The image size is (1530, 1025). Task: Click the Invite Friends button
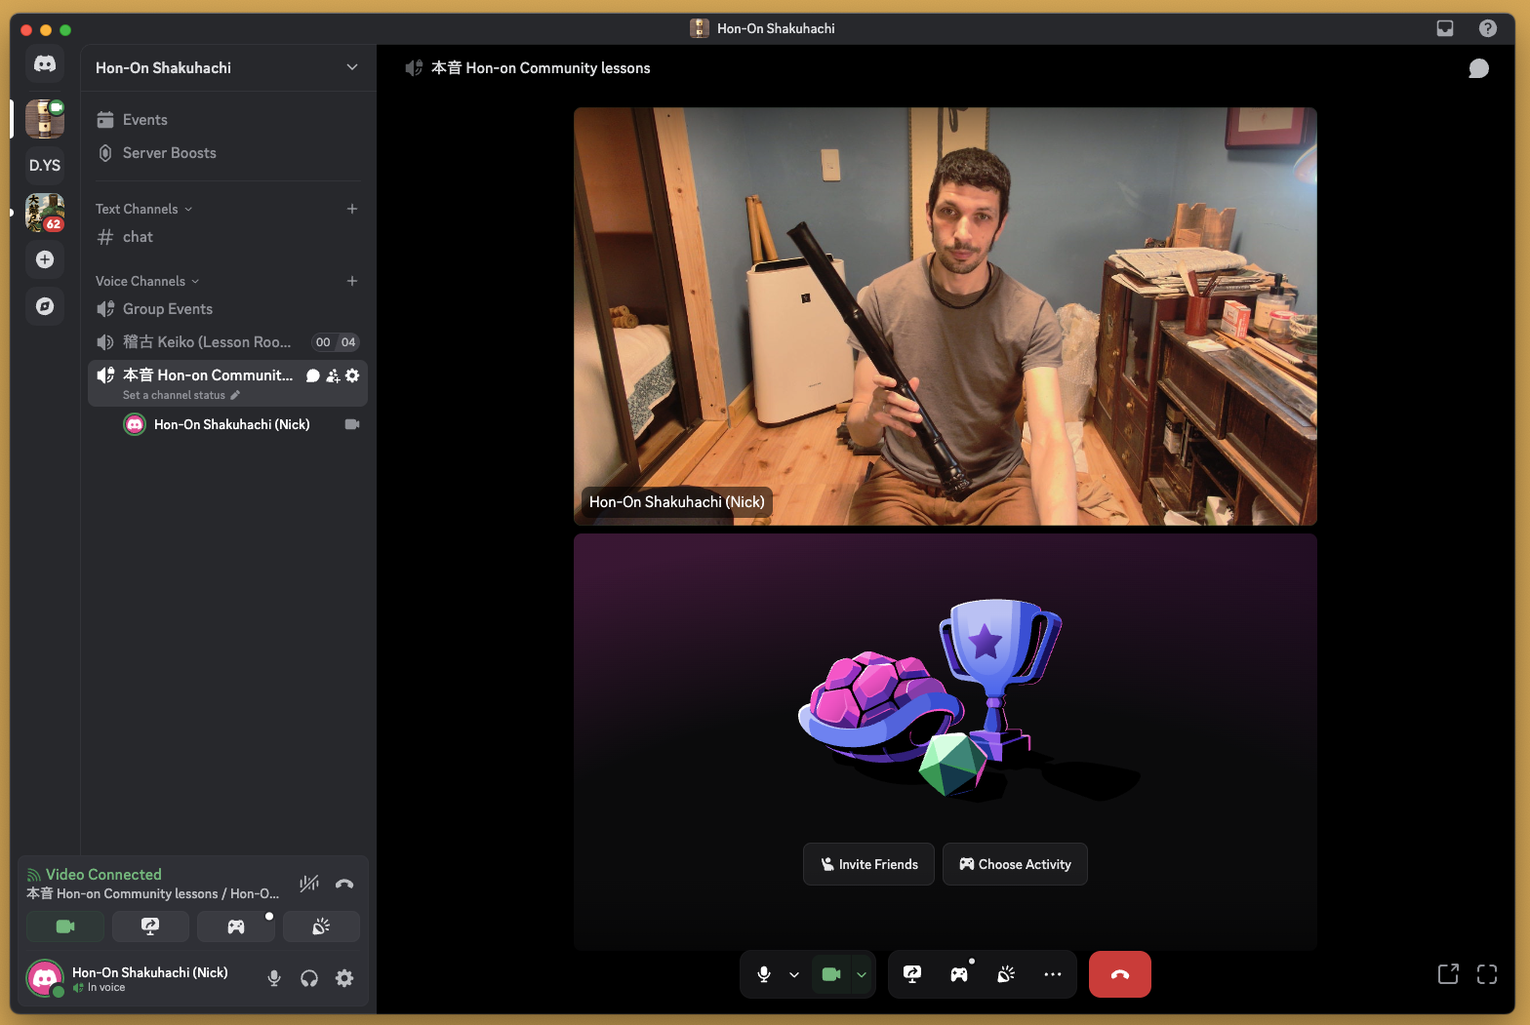(868, 864)
